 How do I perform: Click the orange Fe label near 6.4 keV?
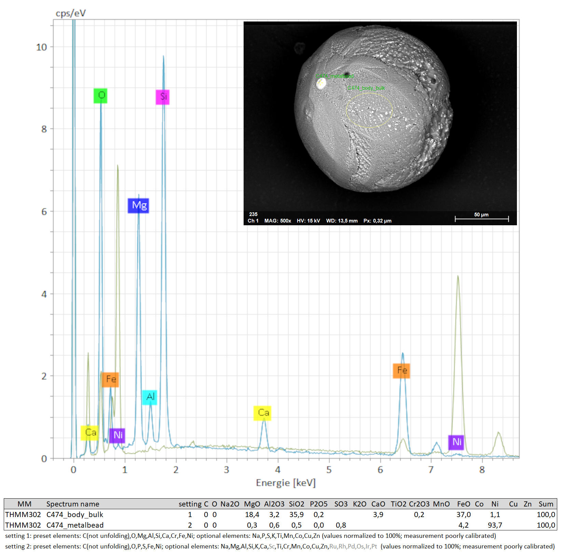click(x=401, y=371)
